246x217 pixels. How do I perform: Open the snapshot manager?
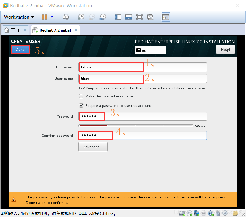pos(103,17)
